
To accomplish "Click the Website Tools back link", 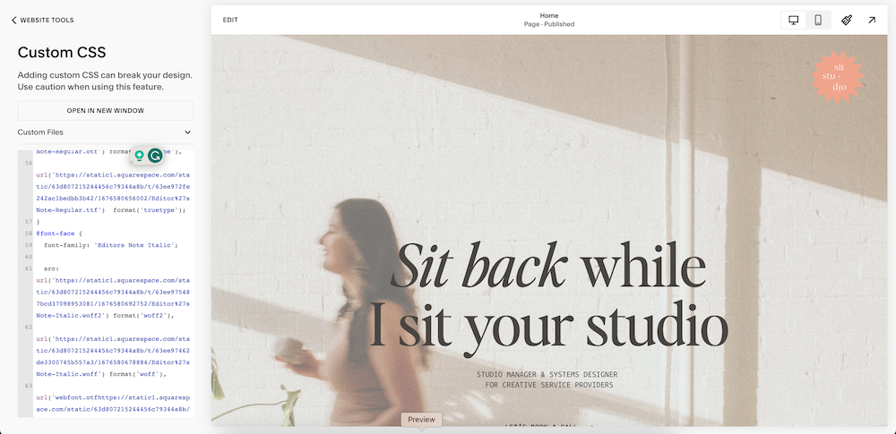I will pos(43,20).
